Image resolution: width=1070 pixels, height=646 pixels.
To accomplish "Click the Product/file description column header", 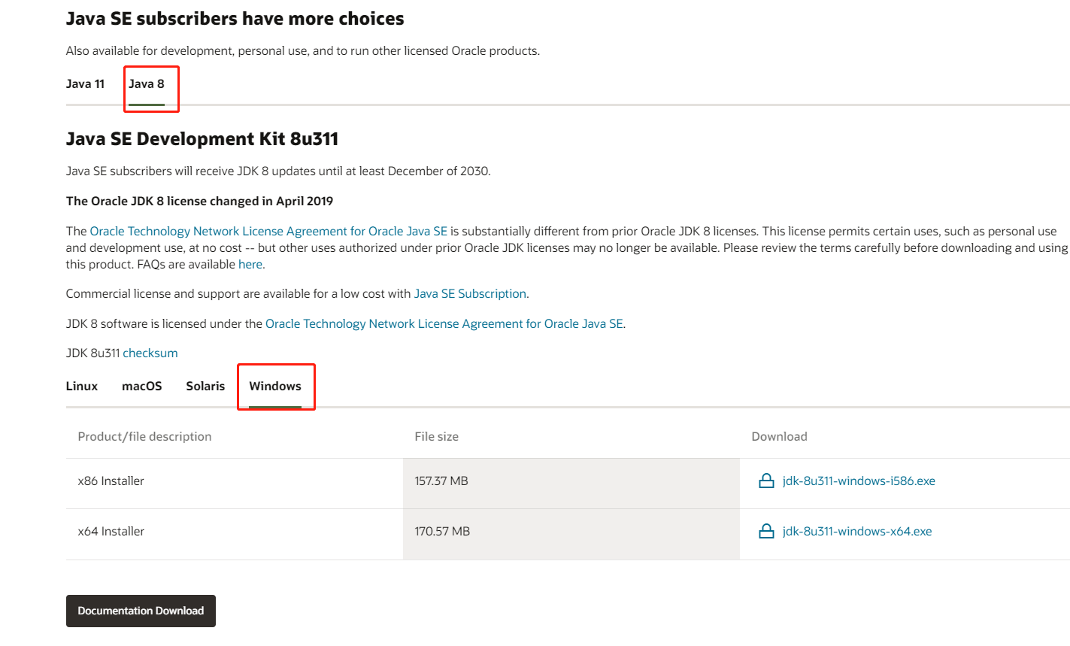I will point(144,437).
